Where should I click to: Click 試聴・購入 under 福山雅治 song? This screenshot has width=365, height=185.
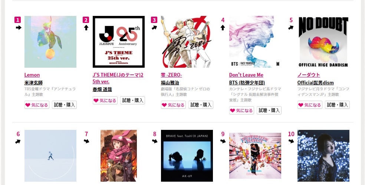point(201,105)
